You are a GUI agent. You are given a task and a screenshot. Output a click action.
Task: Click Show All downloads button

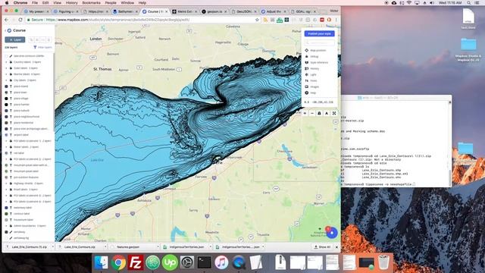coord(322,247)
